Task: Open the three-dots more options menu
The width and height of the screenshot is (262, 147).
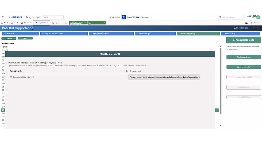Action: pyautogui.click(x=152, y=17)
